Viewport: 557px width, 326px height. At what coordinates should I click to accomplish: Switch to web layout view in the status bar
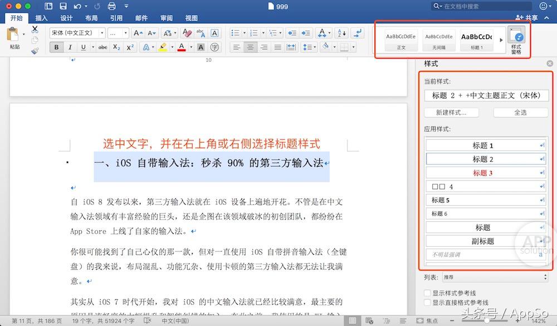point(369,320)
